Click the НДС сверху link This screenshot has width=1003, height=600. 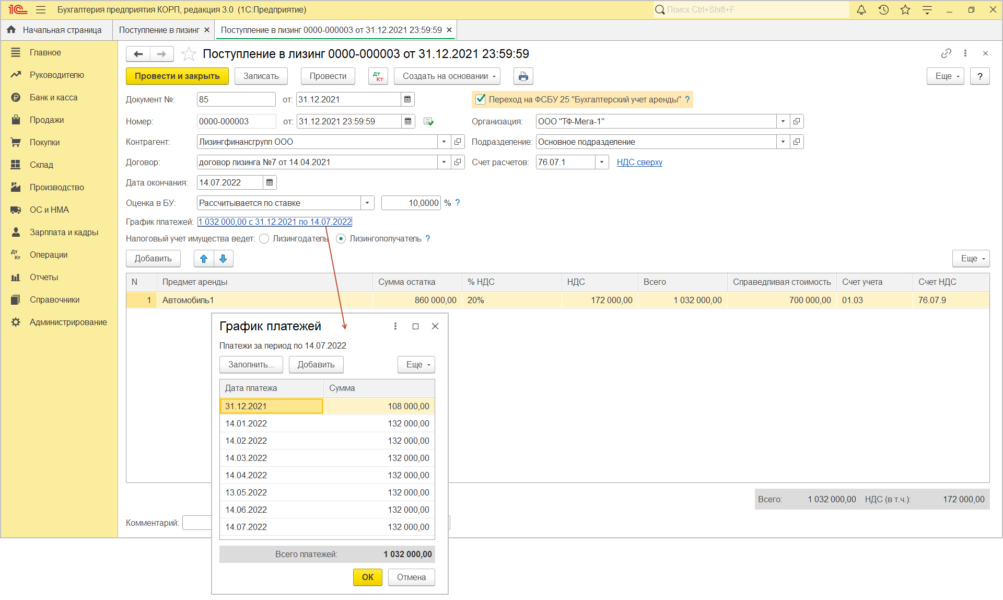639,162
